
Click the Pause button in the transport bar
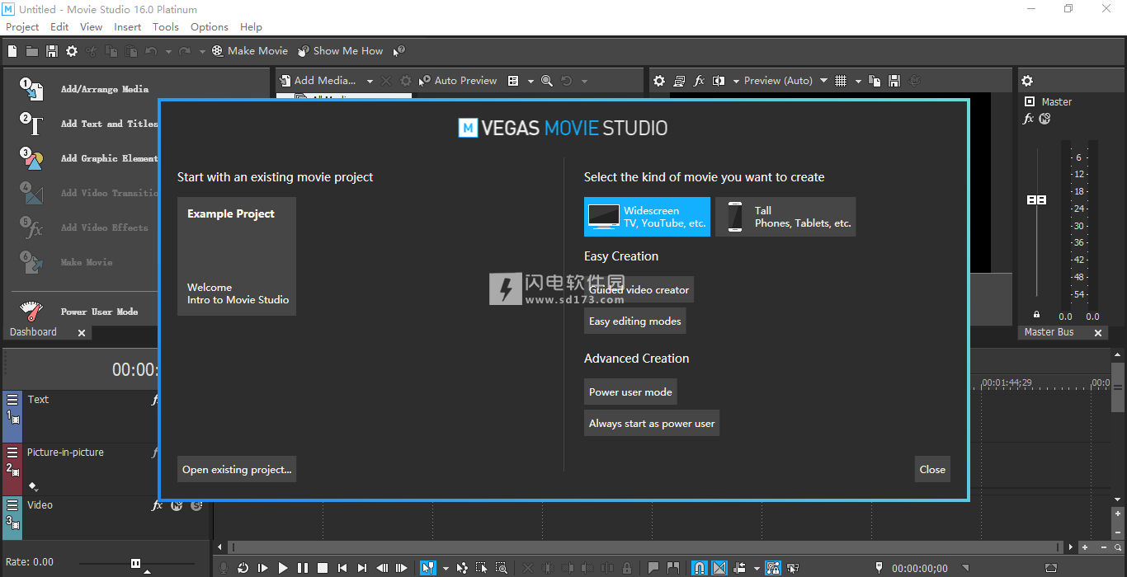[x=303, y=568]
